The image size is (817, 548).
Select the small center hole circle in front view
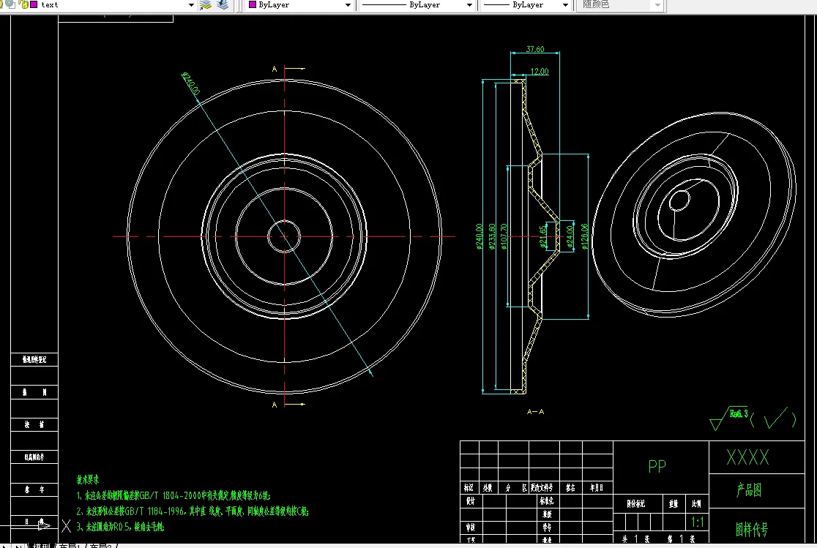click(x=285, y=236)
